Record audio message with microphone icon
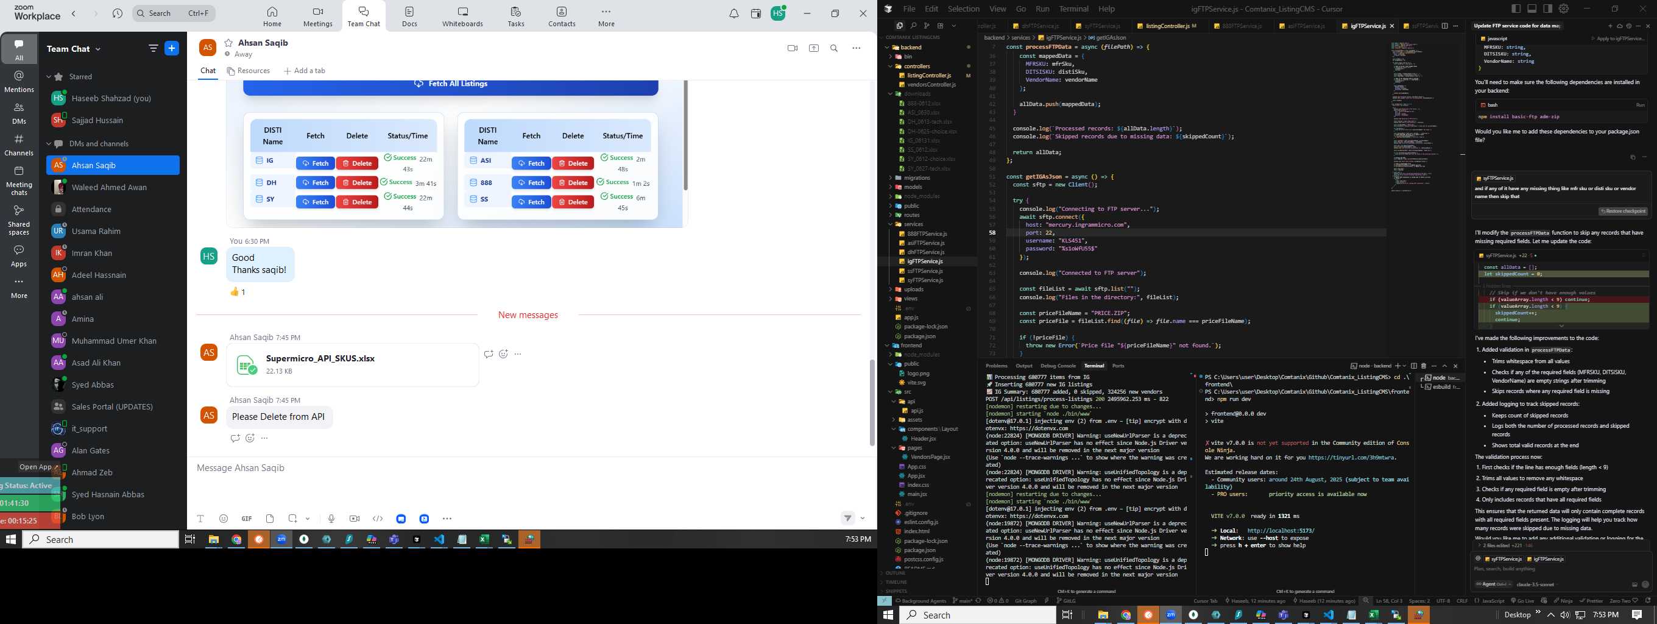Image resolution: width=1657 pixels, height=624 pixels. click(331, 519)
